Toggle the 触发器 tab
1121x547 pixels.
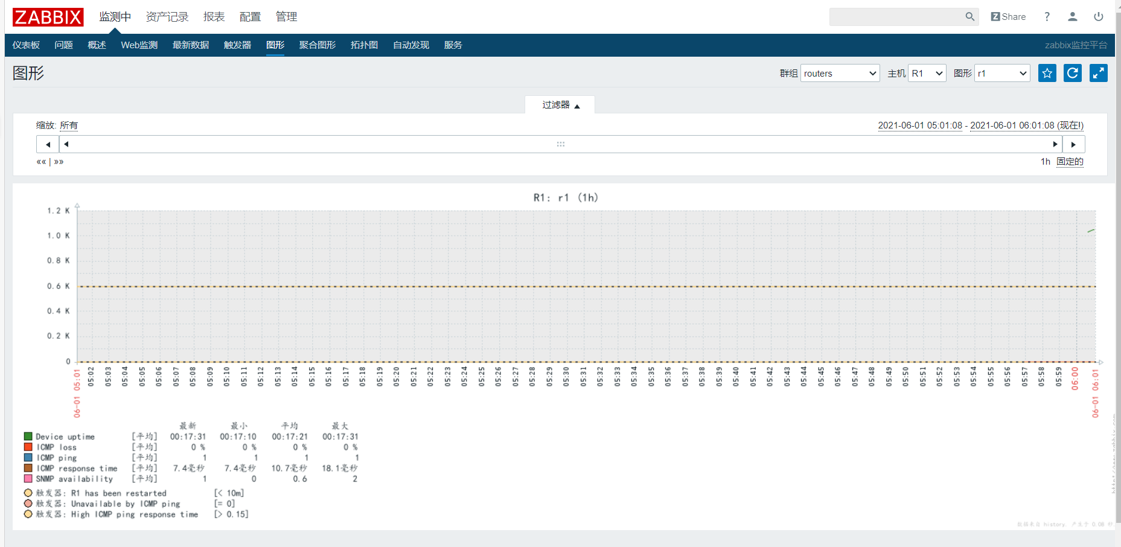(x=237, y=45)
